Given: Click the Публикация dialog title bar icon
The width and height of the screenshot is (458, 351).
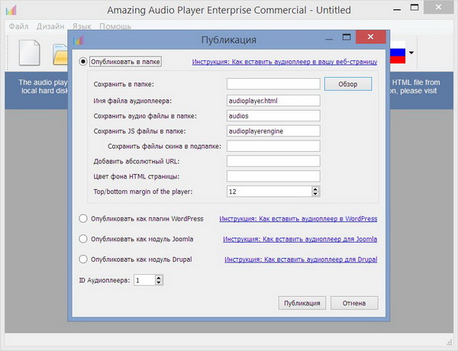Looking at the screenshot, I should 80,39.
